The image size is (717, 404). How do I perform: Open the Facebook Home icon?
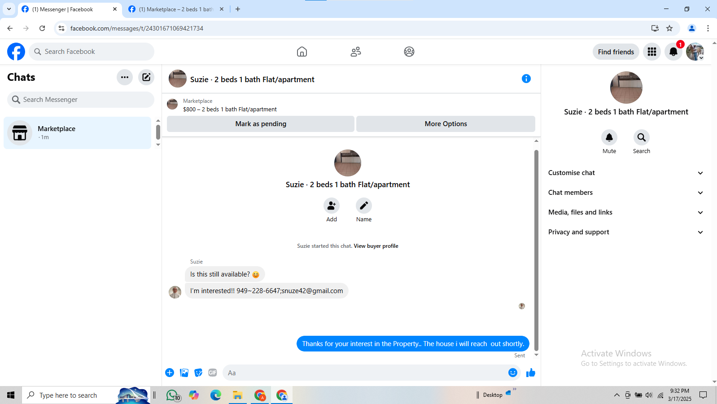coord(302,52)
